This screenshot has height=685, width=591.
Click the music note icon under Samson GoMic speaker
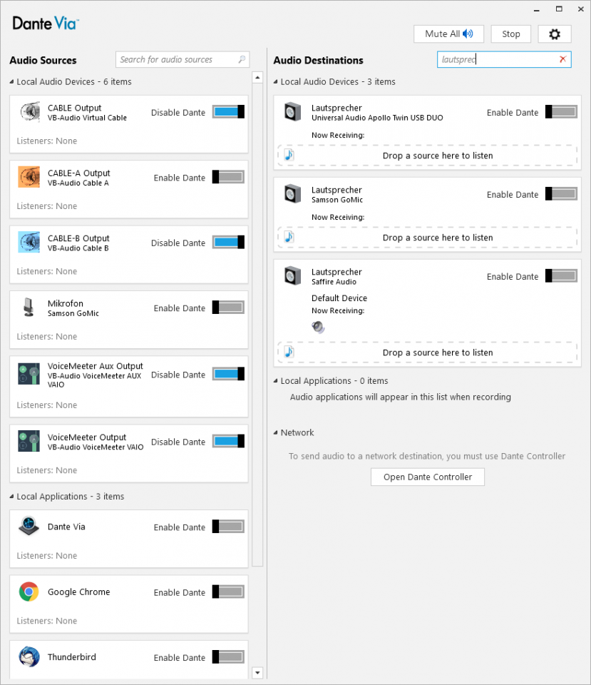coord(289,237)
